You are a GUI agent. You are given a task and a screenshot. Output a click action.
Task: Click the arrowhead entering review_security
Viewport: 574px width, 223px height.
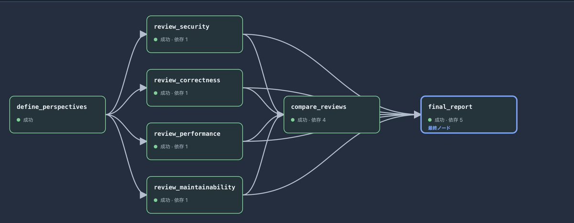click(x=143, y=34)
